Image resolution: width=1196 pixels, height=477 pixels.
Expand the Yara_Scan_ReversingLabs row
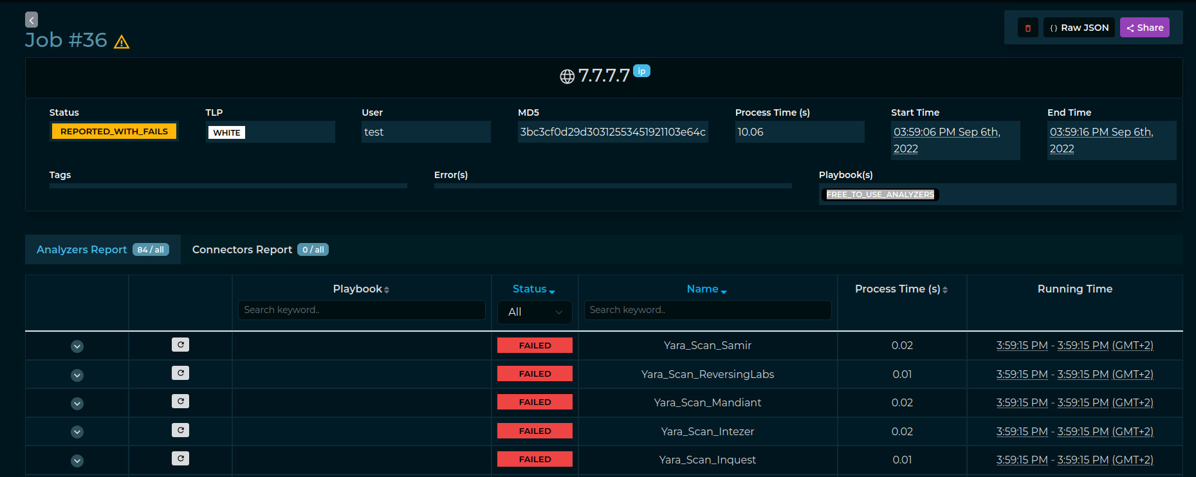click(x=77, y=375)
